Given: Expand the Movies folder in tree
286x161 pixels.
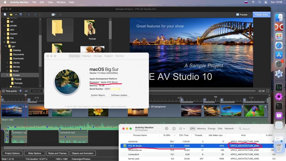Looking at the screenshot, I should (7, 67).
